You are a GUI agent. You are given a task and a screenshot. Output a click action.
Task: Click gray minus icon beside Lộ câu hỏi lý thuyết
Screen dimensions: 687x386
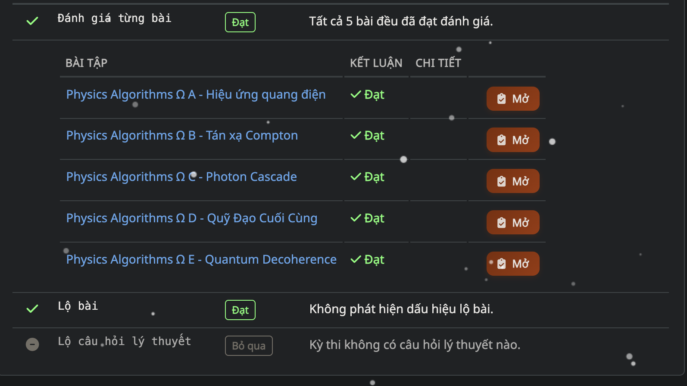pos(32,344)
